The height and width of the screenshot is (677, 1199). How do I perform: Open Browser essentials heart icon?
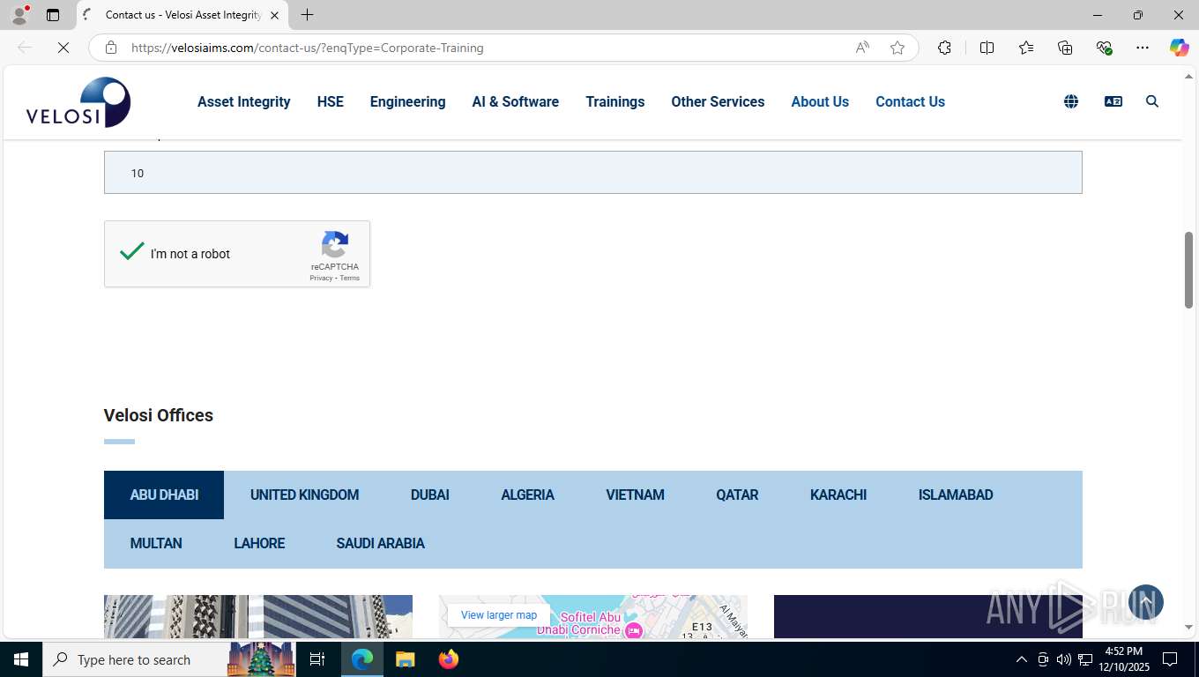point(1104,48)
